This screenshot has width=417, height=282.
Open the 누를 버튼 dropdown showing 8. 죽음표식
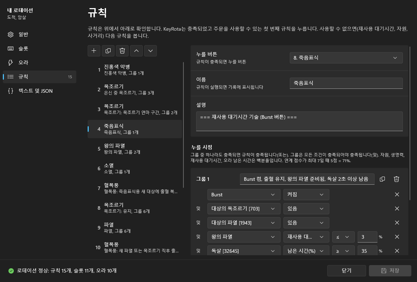[x=346, y=58]
